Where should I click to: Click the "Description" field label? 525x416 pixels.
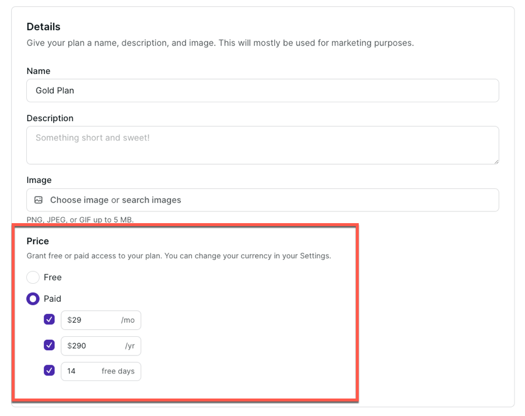point(50,118)
